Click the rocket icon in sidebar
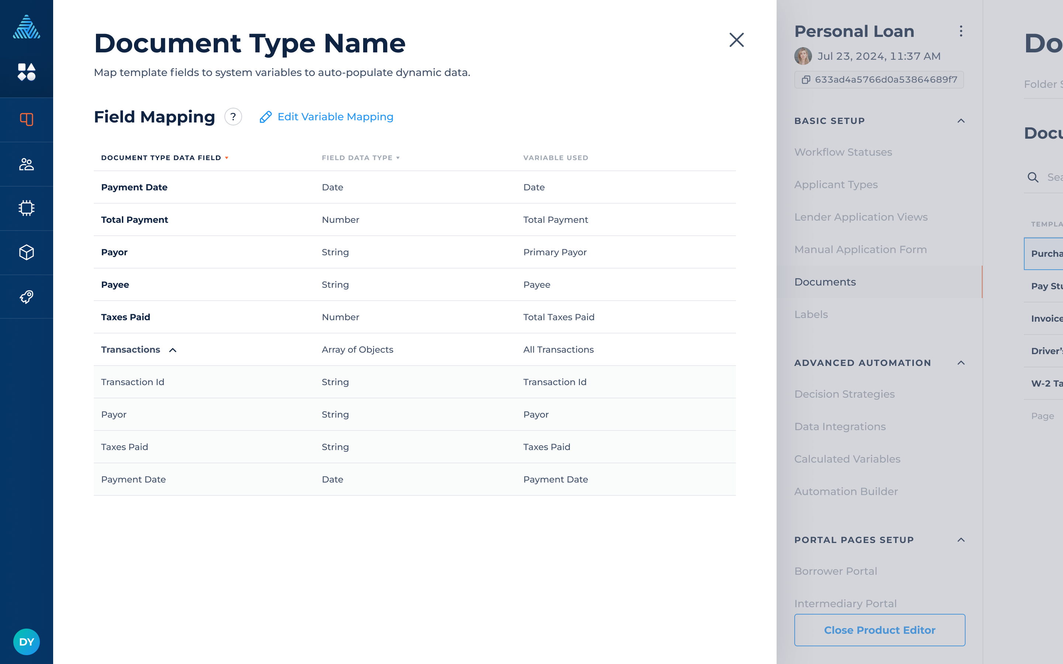 [26, 297]
